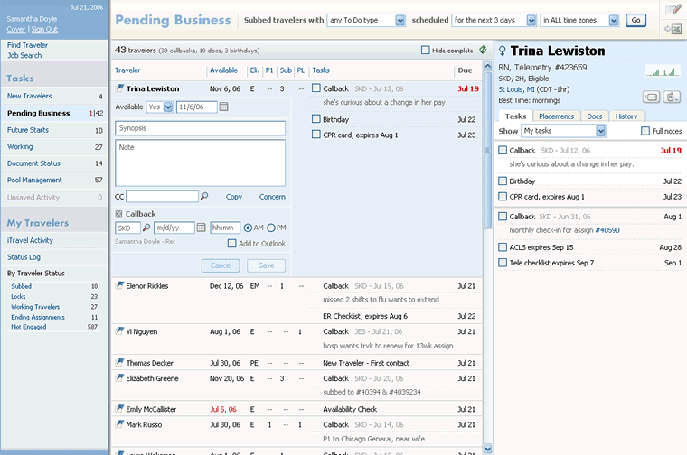The image size is (687, 455).
Task: Open the St Louis, MI location link
Action: pyautogui.click(x=516, y=89)
